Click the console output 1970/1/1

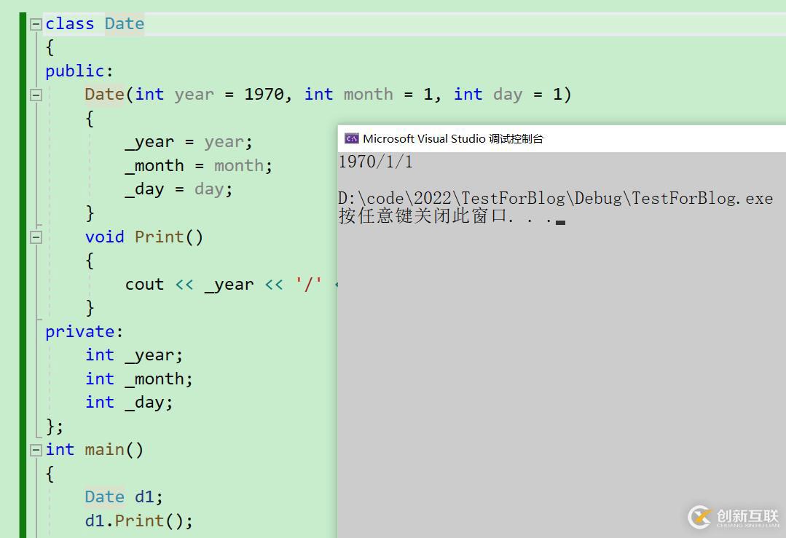click(376, 162)
